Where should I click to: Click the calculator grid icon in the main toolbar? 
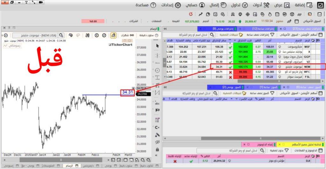(x=277, y=14)
